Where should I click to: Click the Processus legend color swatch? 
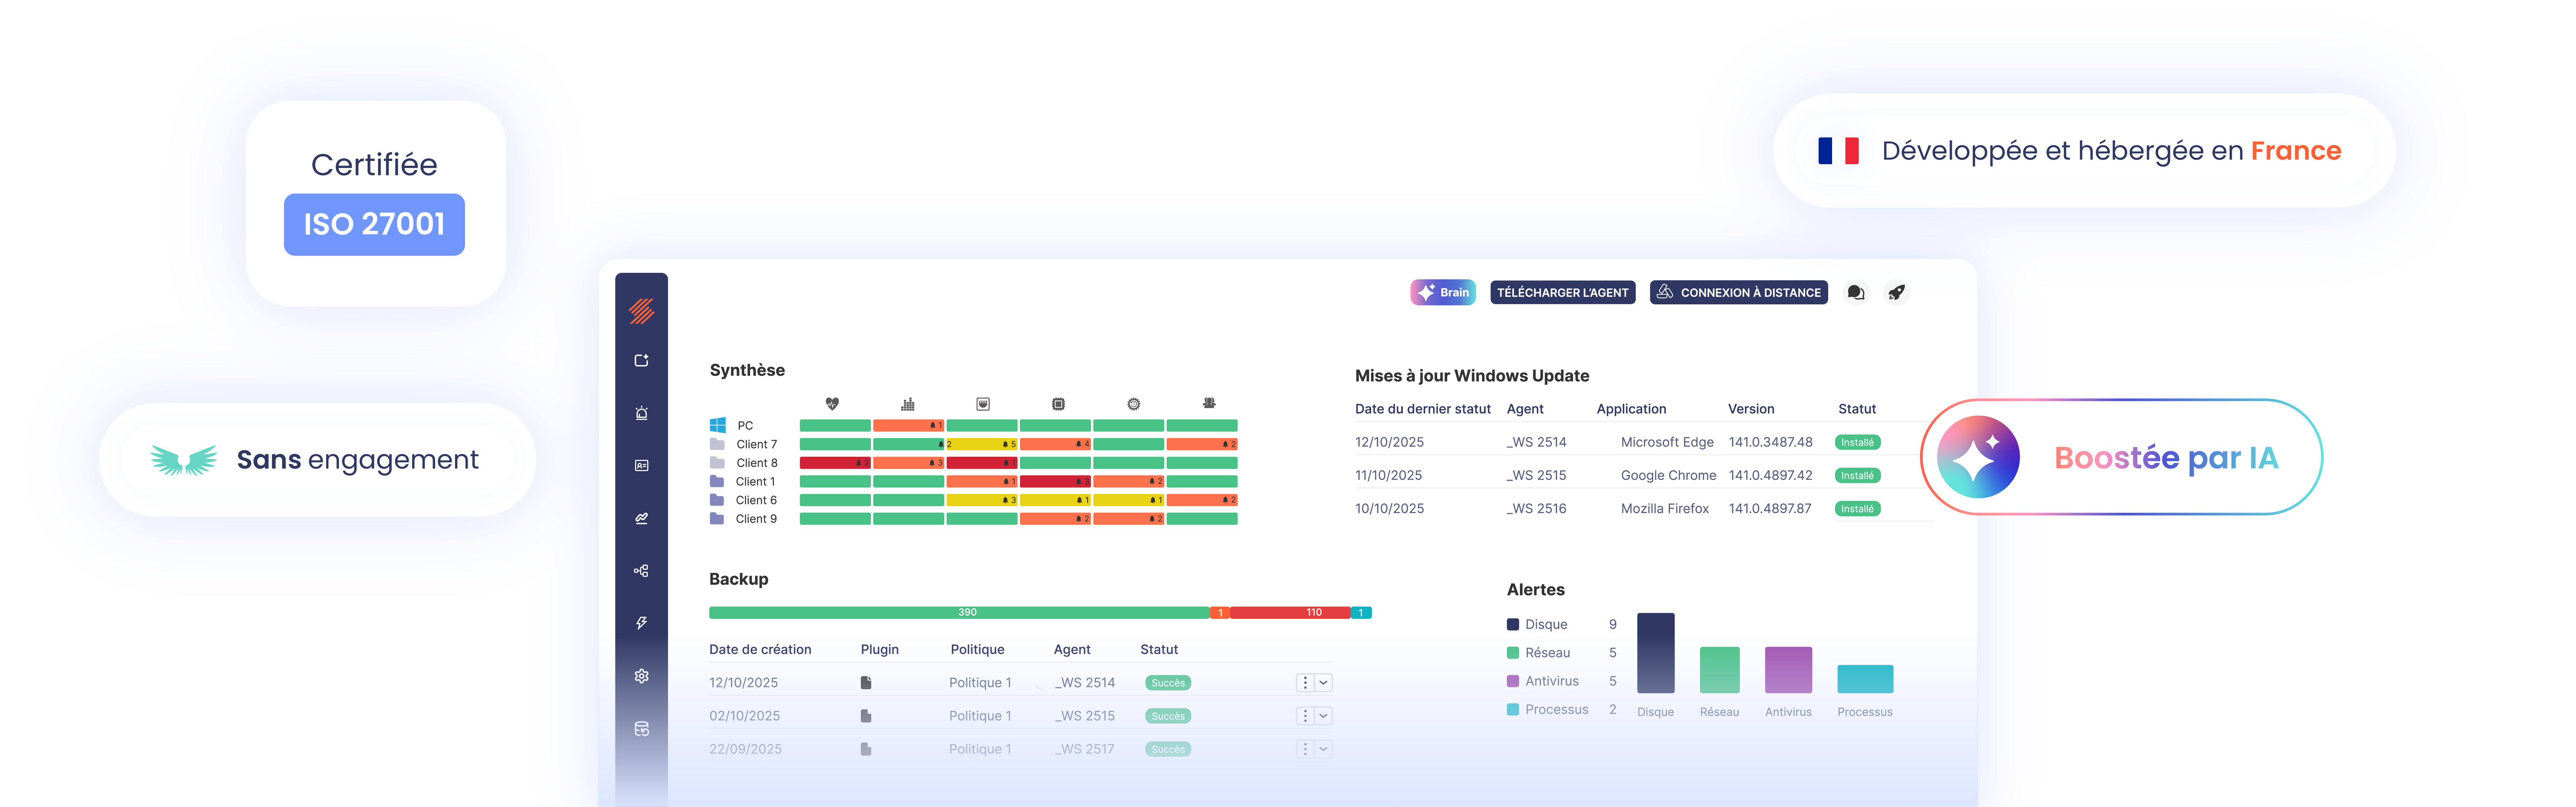point(1513,709)
